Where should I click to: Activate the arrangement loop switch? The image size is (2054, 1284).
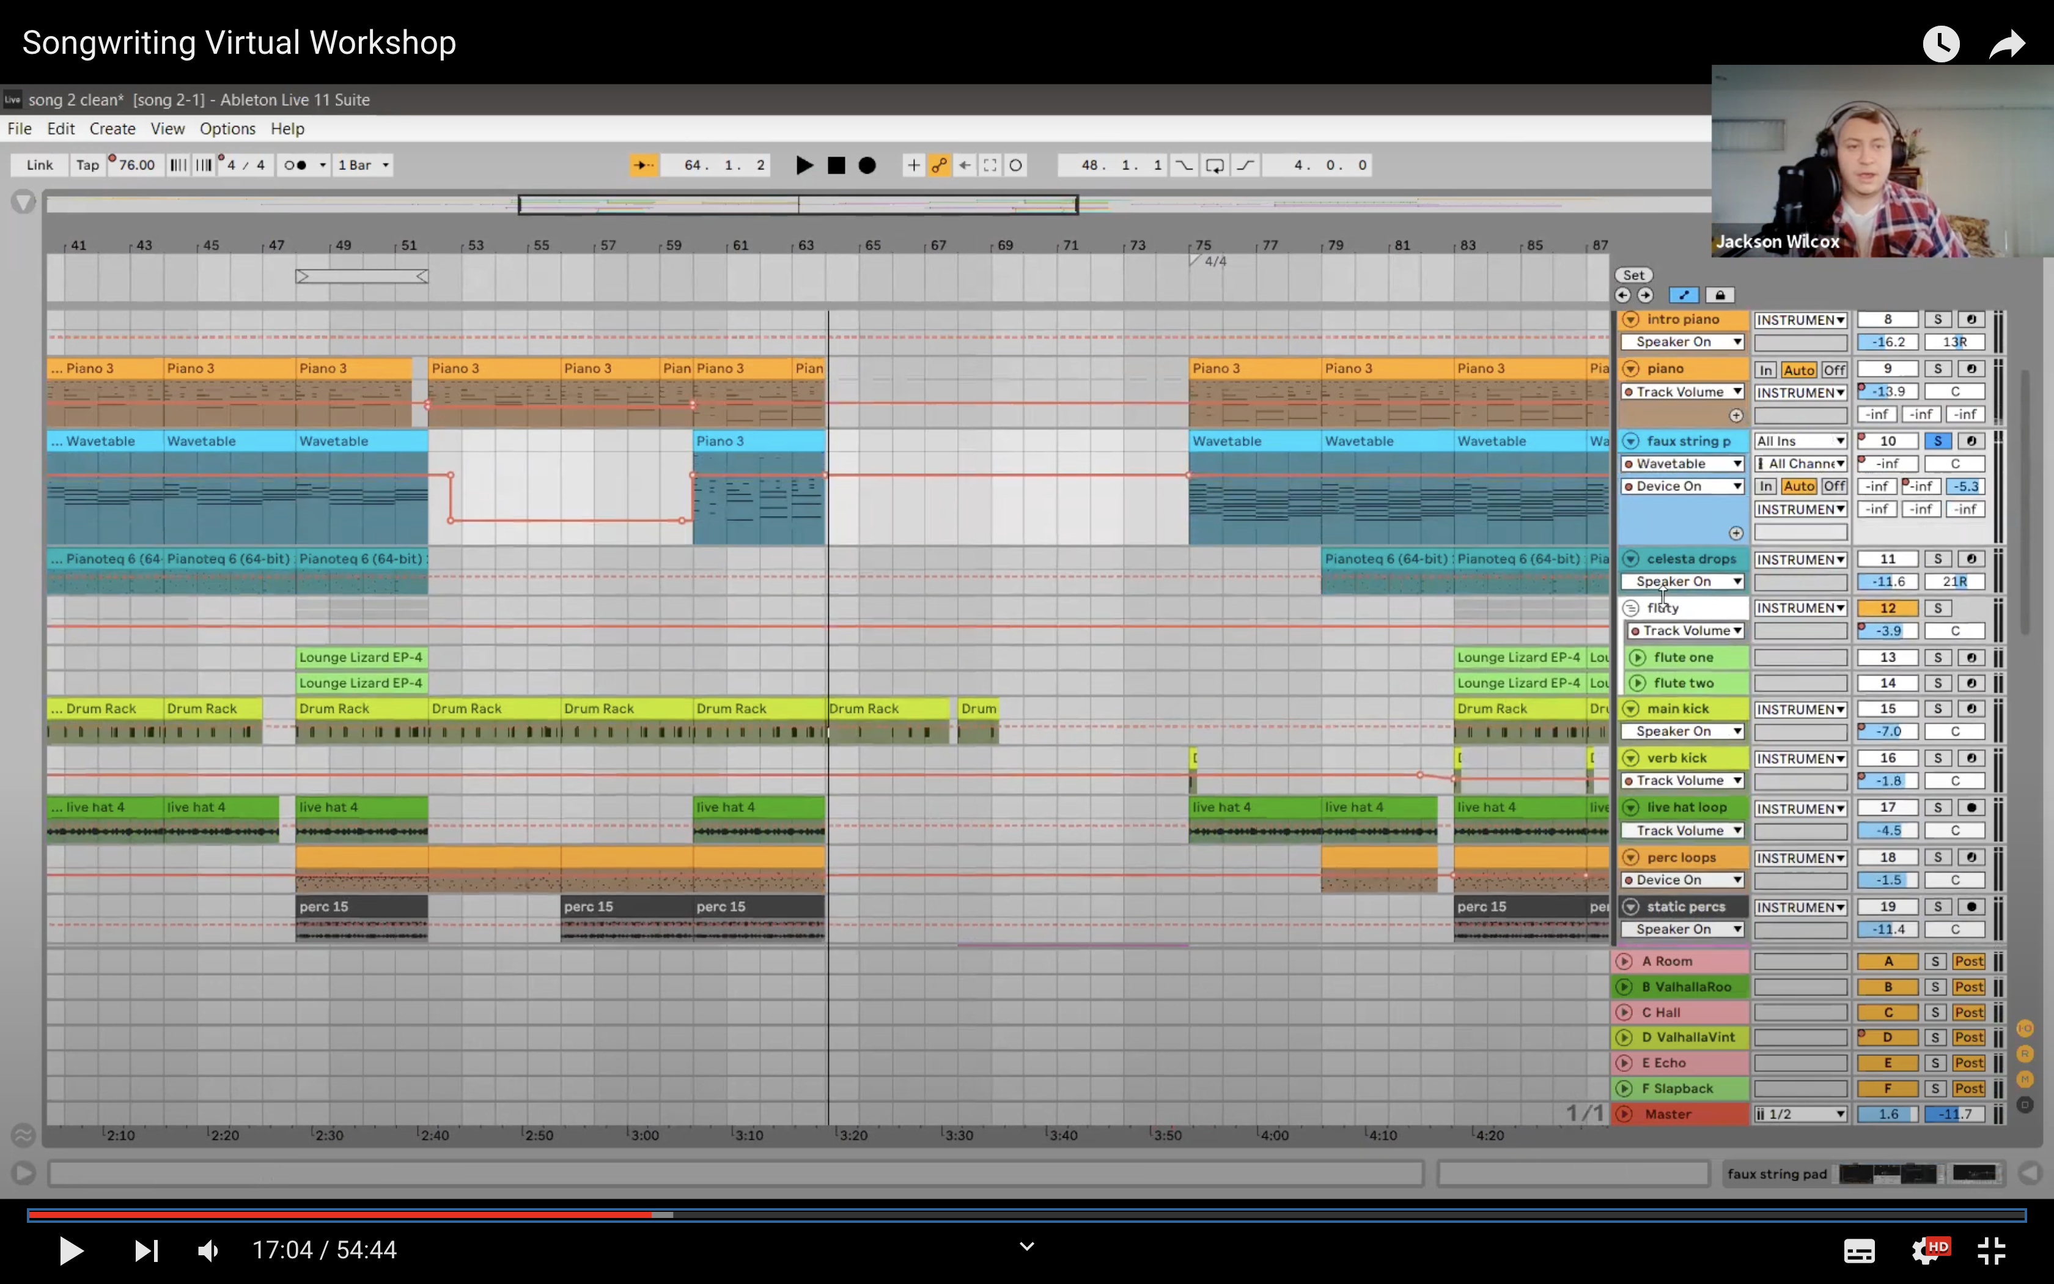click(x=1215, y=164)
